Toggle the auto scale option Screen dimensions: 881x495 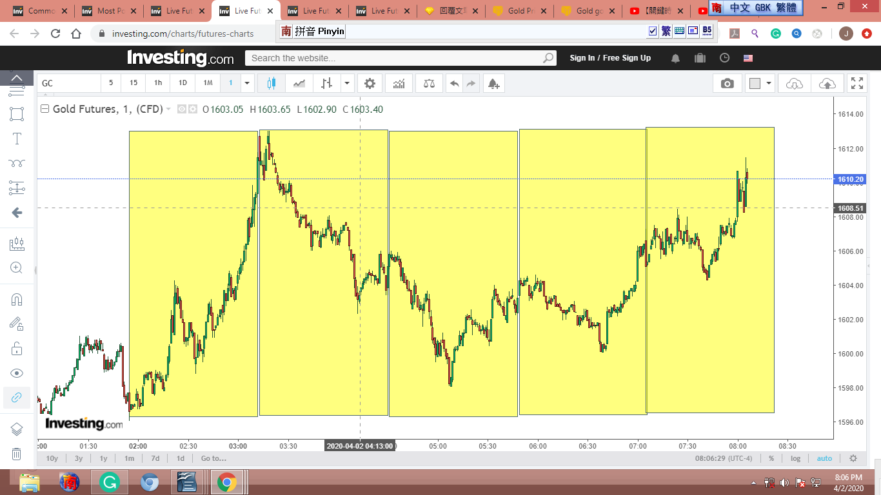824,458
